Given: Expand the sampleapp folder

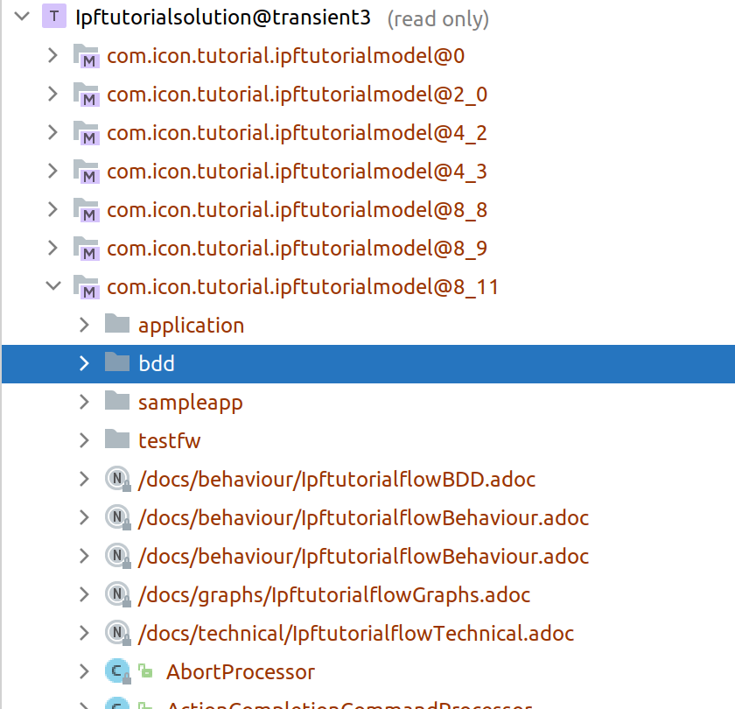Looking at the screenshot, I should (x=84, y=402).
